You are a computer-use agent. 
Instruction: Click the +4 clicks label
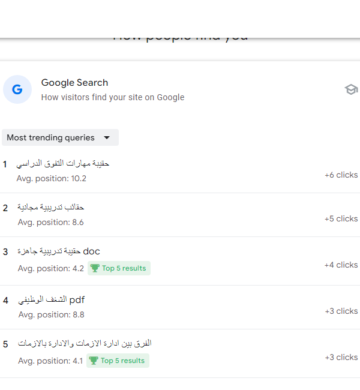coord(341,265)
